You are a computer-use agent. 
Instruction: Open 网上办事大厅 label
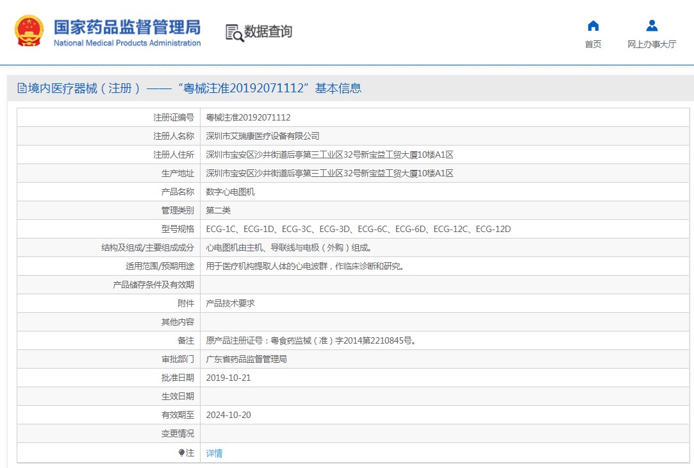click(x=652, y=44)
